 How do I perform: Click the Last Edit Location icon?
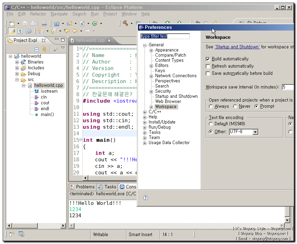[67, 31]
